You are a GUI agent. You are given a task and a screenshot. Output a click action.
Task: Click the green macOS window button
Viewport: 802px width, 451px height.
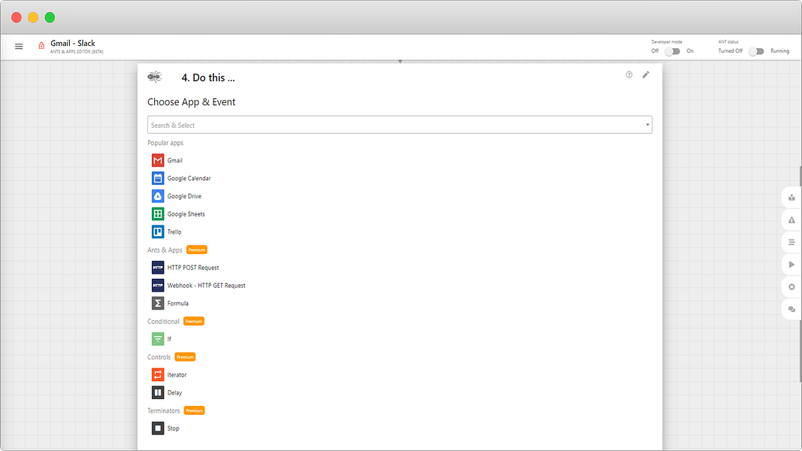50,17
